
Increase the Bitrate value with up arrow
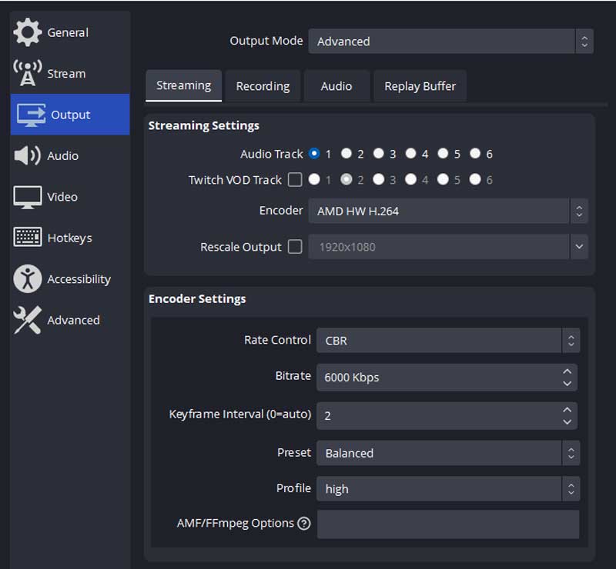click(x=567, y=371)
